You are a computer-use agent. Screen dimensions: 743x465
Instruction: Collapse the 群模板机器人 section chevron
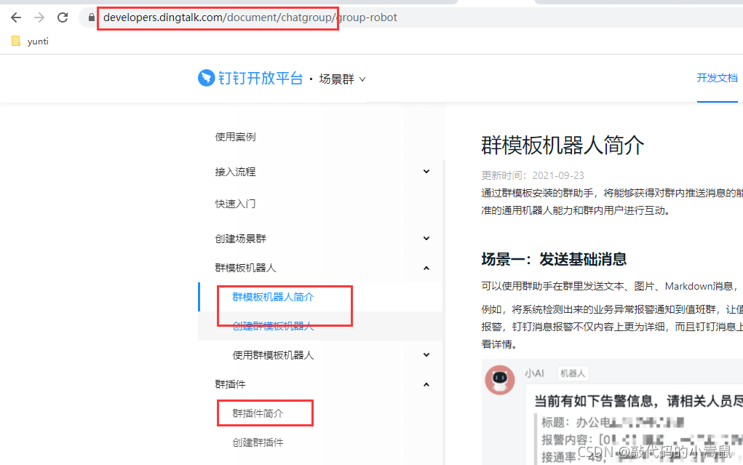426,269
